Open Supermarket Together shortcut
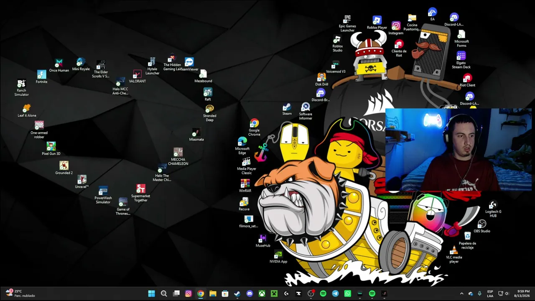This screenshot has width=535, height=301. [x=140, y=193]
